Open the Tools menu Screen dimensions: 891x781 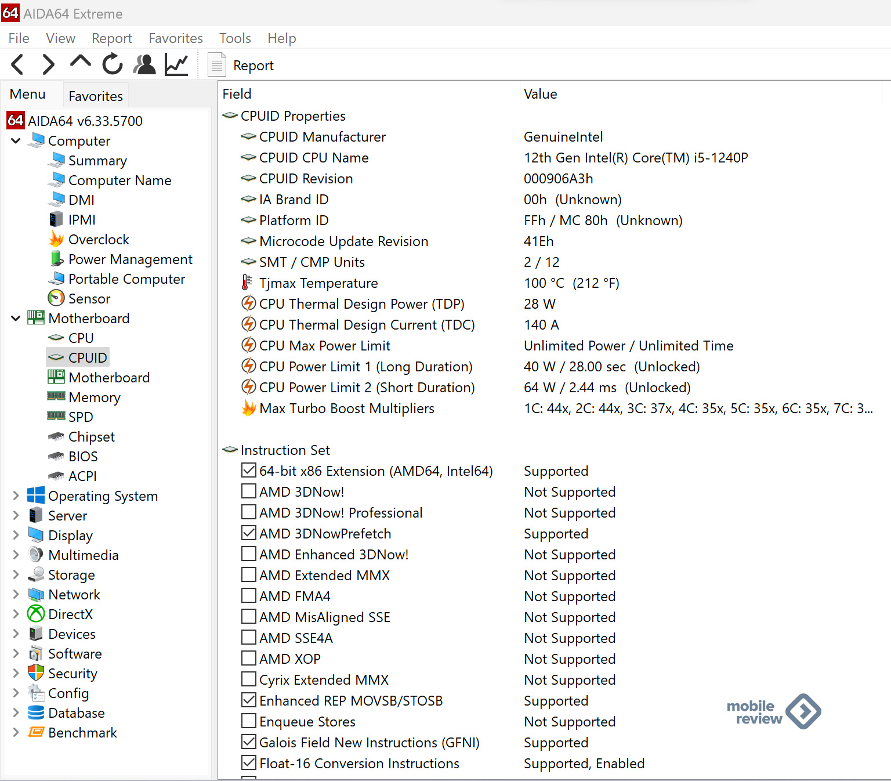[x=235, y=38]
